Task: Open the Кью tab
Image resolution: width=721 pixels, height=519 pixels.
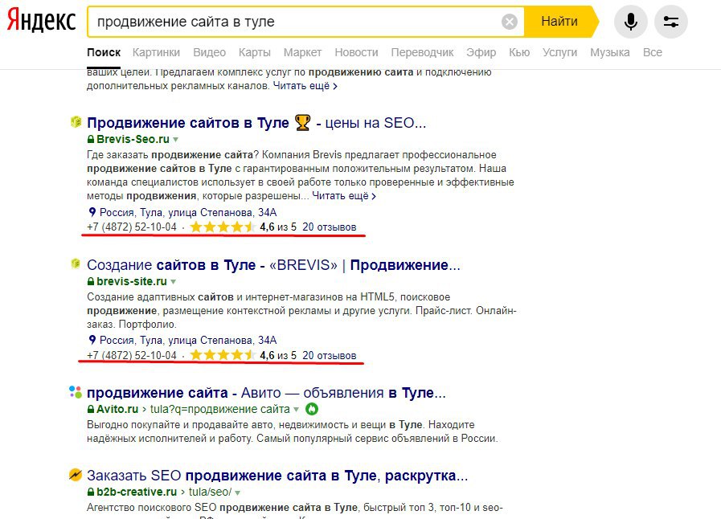Action: (x=519, y=52)
